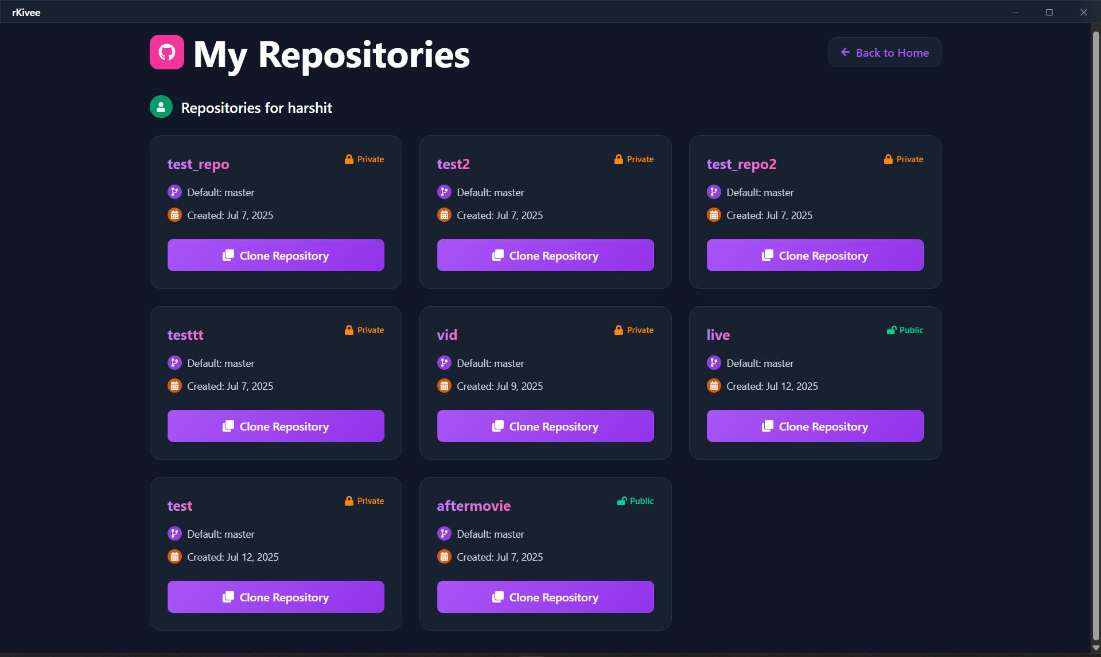
Task: Select the test_repo2 repository name
Action: click(x=741, y=165)
